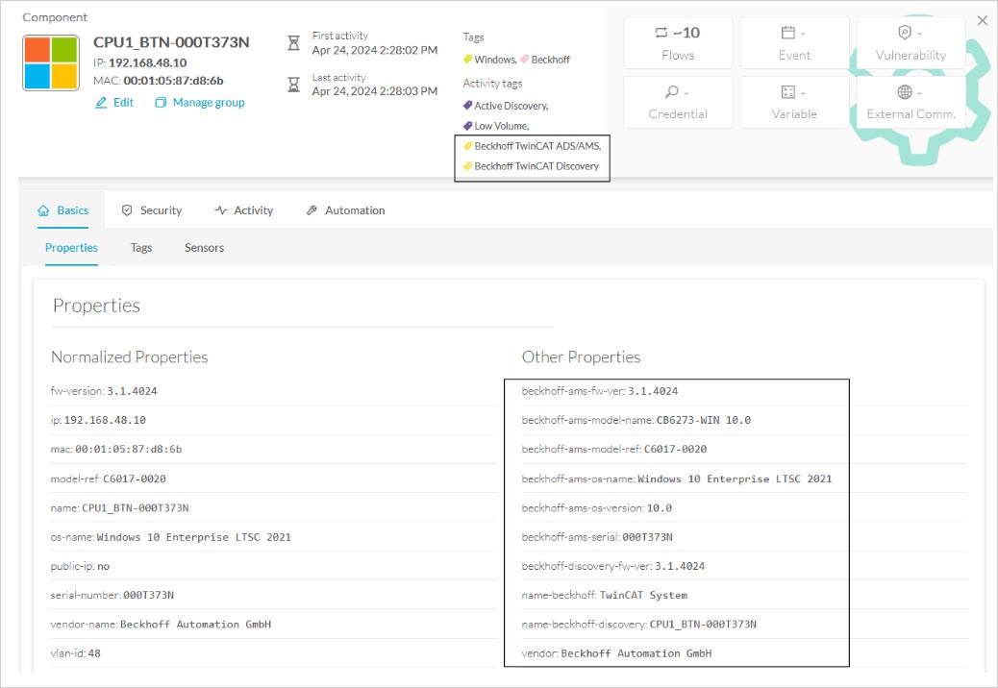Select the vendor-name Beckhoff Automation GmbH row

coord(273,625)
